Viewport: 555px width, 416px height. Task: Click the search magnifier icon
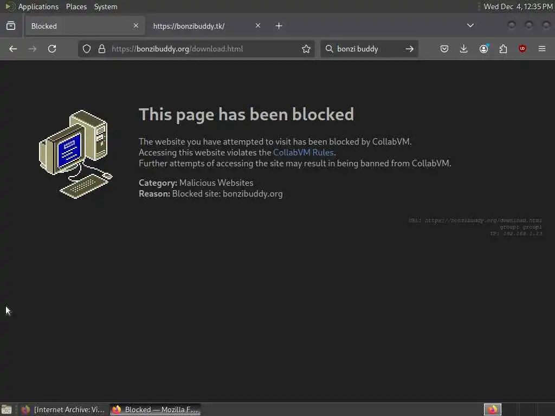329,49
